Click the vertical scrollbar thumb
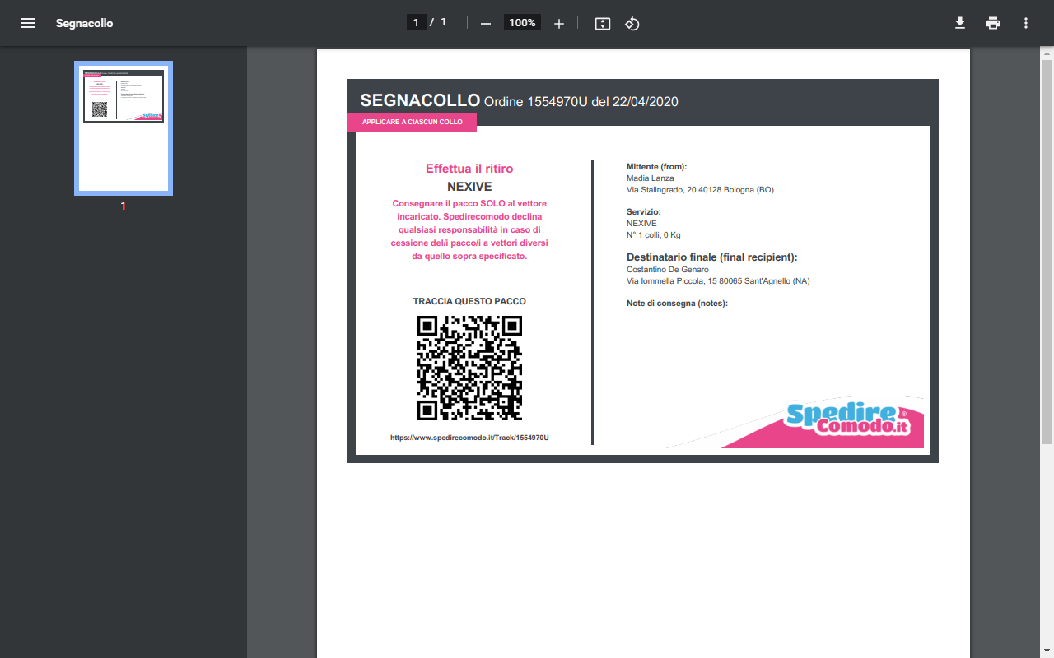 coord(1047,252)
